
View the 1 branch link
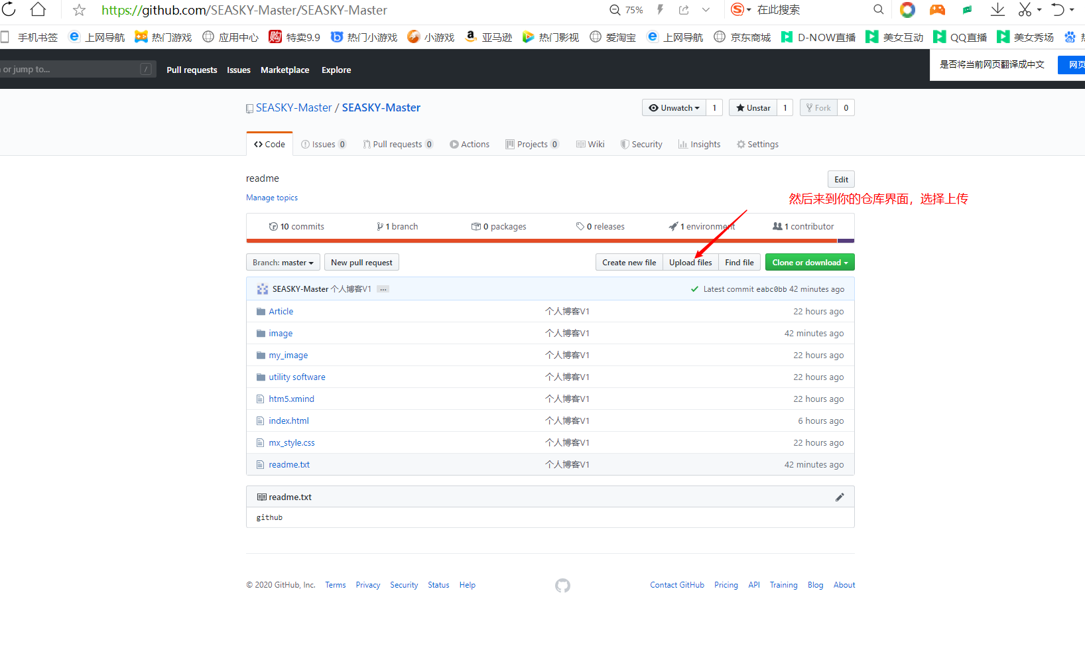397,226
